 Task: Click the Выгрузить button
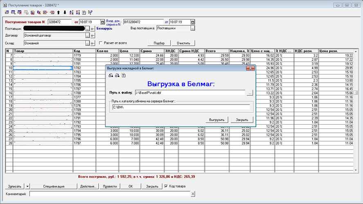(217, 120)
